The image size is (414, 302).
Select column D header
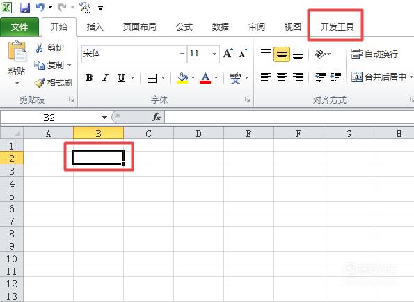[x=198, y=134]
